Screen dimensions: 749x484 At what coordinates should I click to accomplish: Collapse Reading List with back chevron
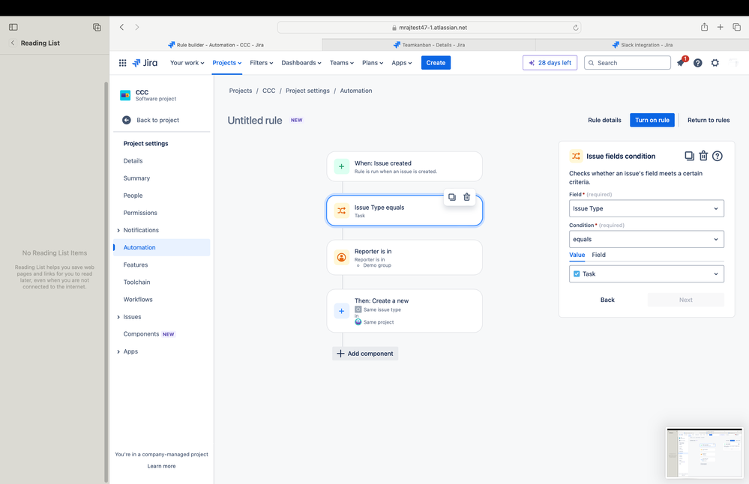coord(13,43)
